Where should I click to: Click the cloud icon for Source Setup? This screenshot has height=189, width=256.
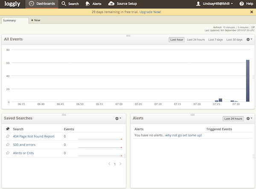point(111,3)
